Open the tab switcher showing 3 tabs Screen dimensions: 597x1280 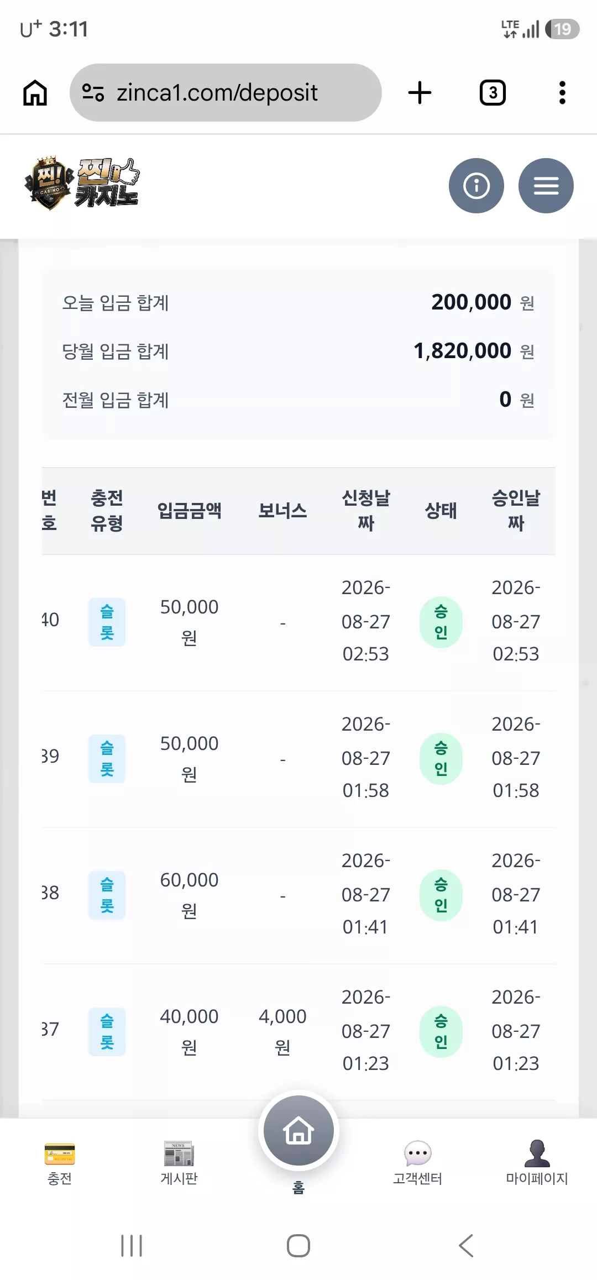tap(493, 92)
